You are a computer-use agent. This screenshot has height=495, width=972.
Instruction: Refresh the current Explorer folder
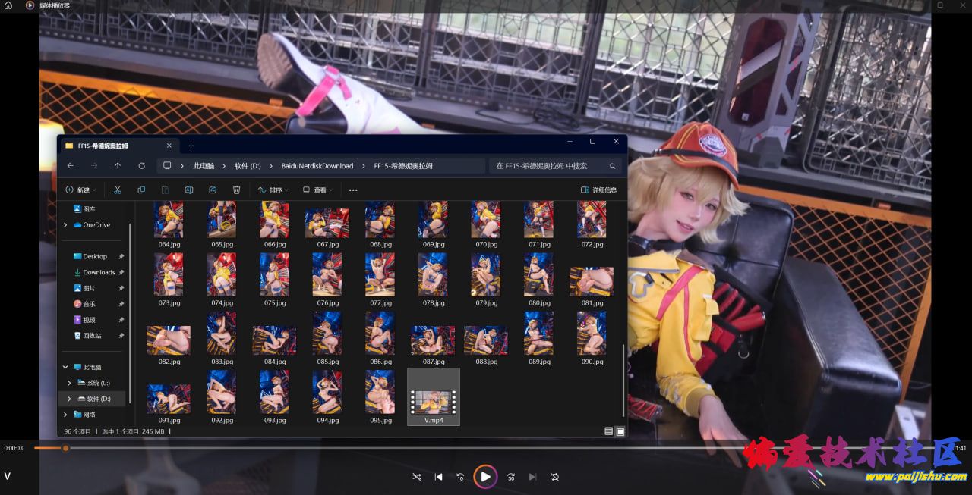point(141,165)
